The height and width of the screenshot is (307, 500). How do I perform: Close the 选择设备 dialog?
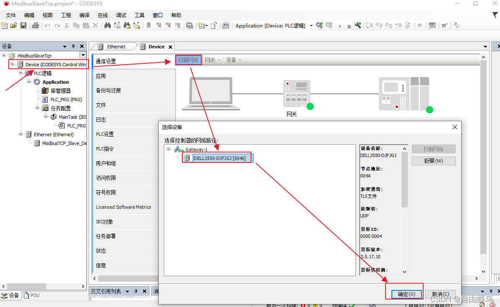pos(455,127)
